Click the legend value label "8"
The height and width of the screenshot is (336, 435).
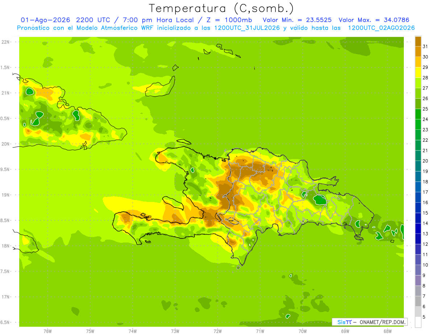coord(424,286)
